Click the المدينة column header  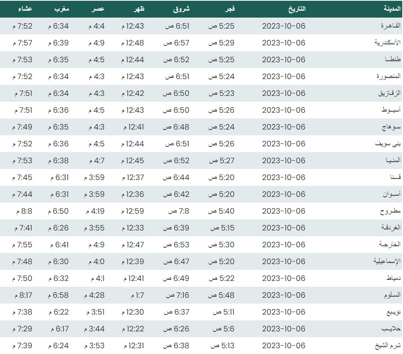[x=392, y=9]
